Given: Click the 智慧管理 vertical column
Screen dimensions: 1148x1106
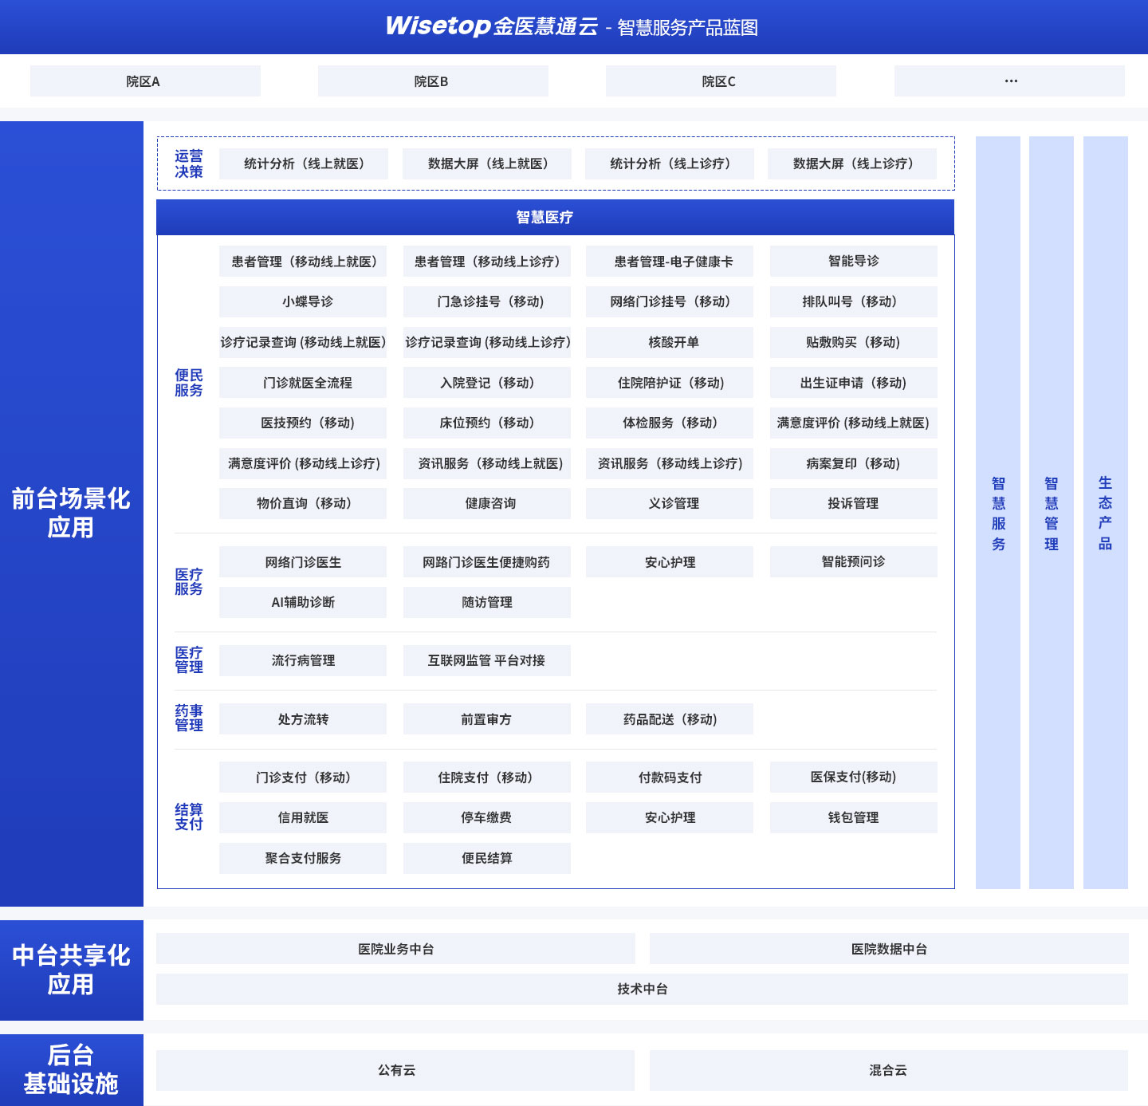Looking at the screenshot, I should (x=1052, y=513).
